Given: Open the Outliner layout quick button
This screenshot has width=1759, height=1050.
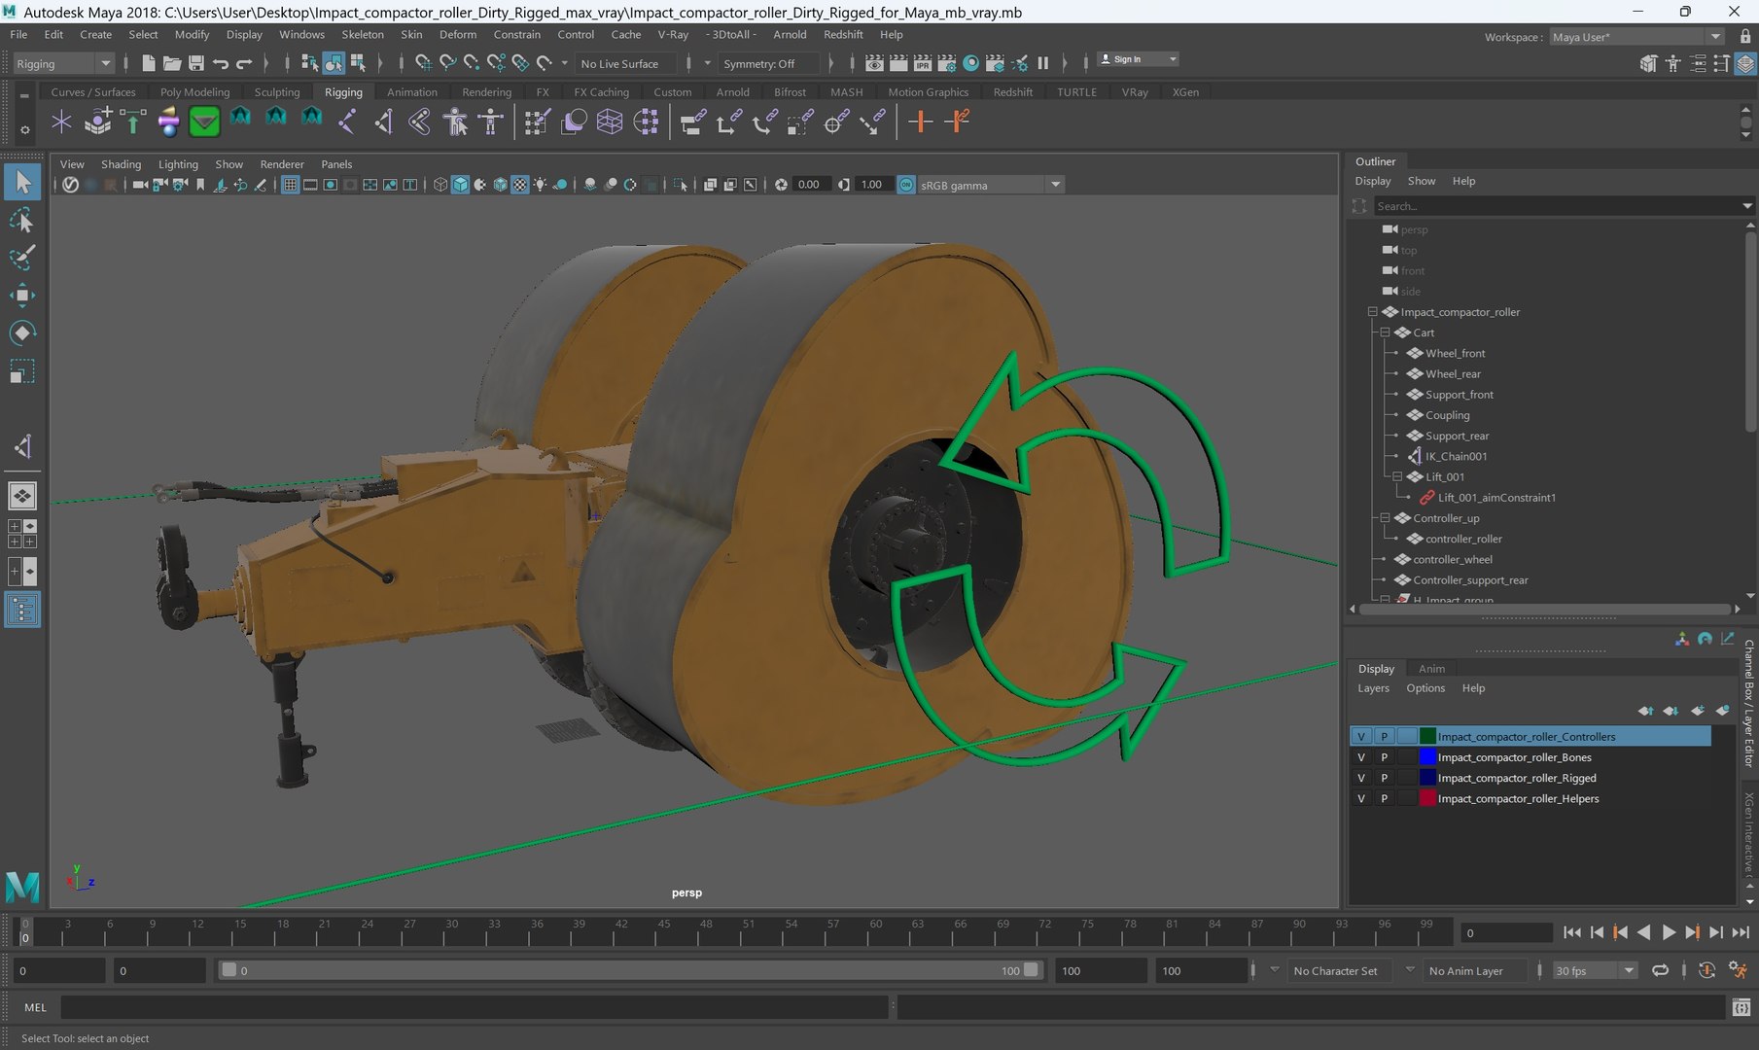Looking at the screenshot, I should 22,611.
